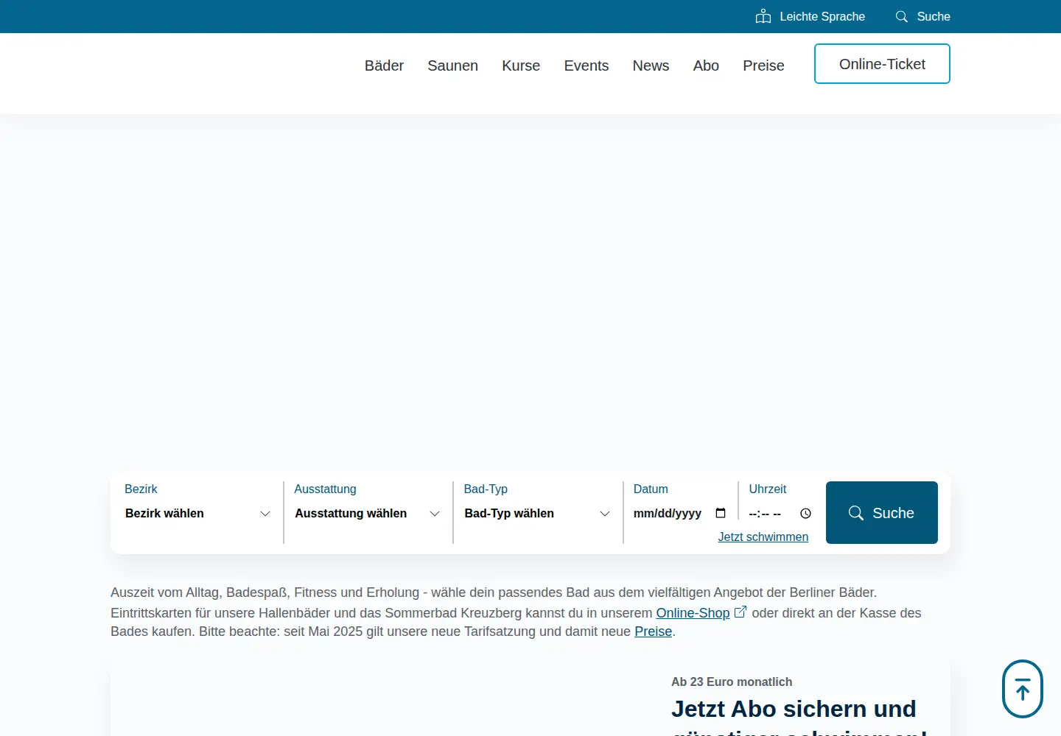Image resolution: width=1061 pixels, height=736 pixels.
Task: Click the Online-Ticket button
Action: click(882, 64)
